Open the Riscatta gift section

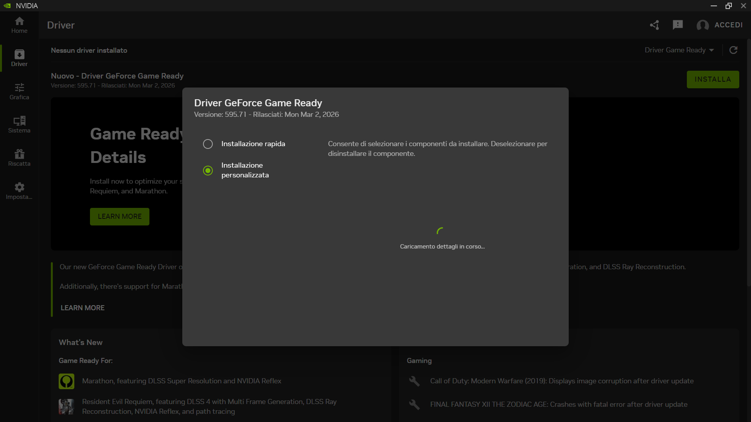(x=19, y=158)
